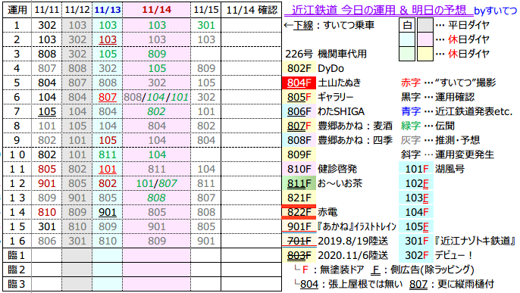The image size is (520, 293).
Task: Click the underlined 105 in row 7
Action: tap(47, 111)
